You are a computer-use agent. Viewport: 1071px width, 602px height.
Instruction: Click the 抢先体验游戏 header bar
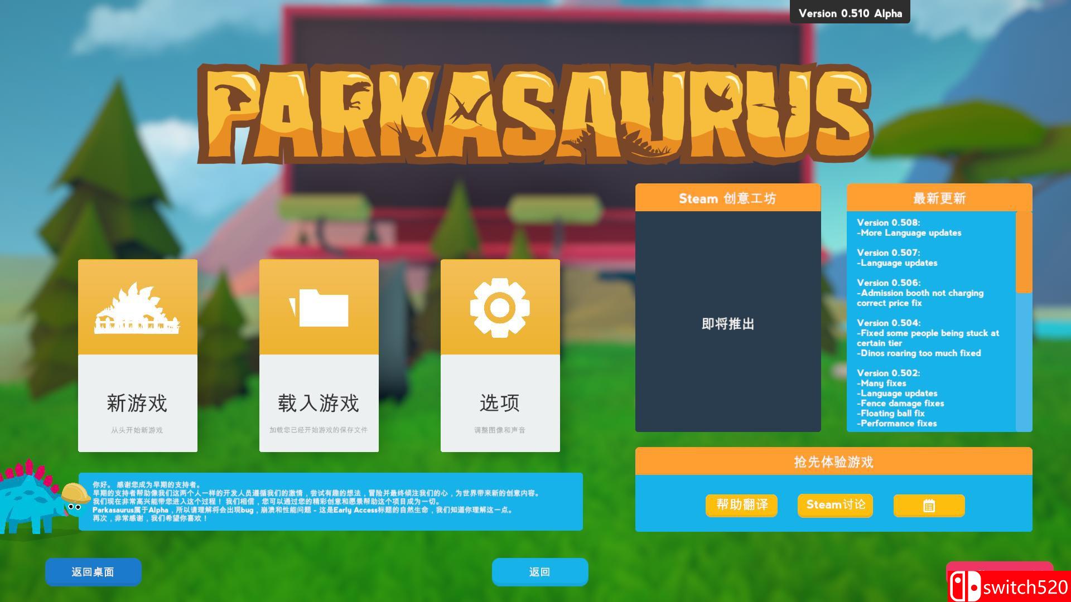click(x=833, y=462)
